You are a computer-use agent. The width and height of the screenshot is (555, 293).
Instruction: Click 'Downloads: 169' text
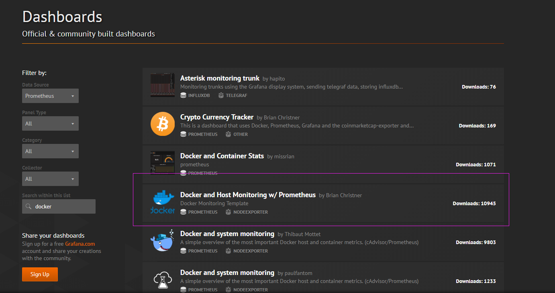(477, 126)
